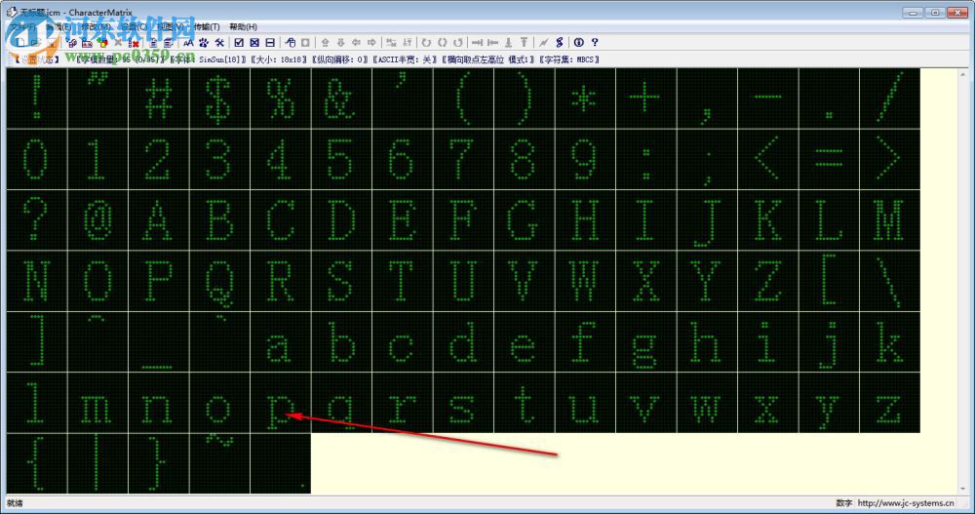
Task: Open the jc-systems.cn website link
Action: (x=906, y=503)
